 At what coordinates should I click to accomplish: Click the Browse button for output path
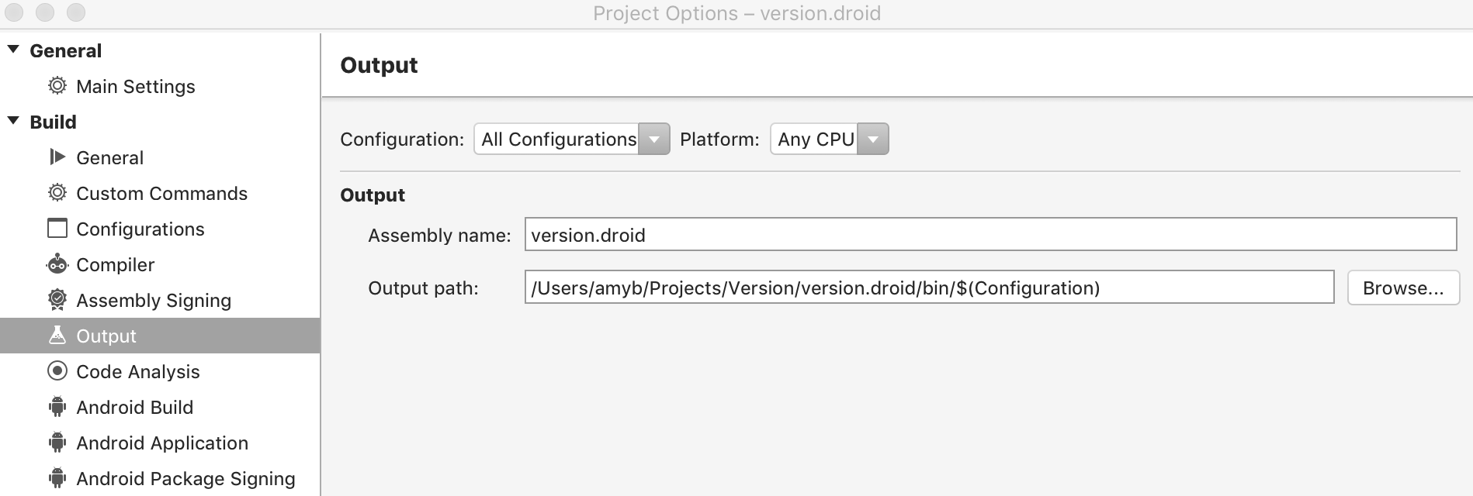pos(1402,288)
